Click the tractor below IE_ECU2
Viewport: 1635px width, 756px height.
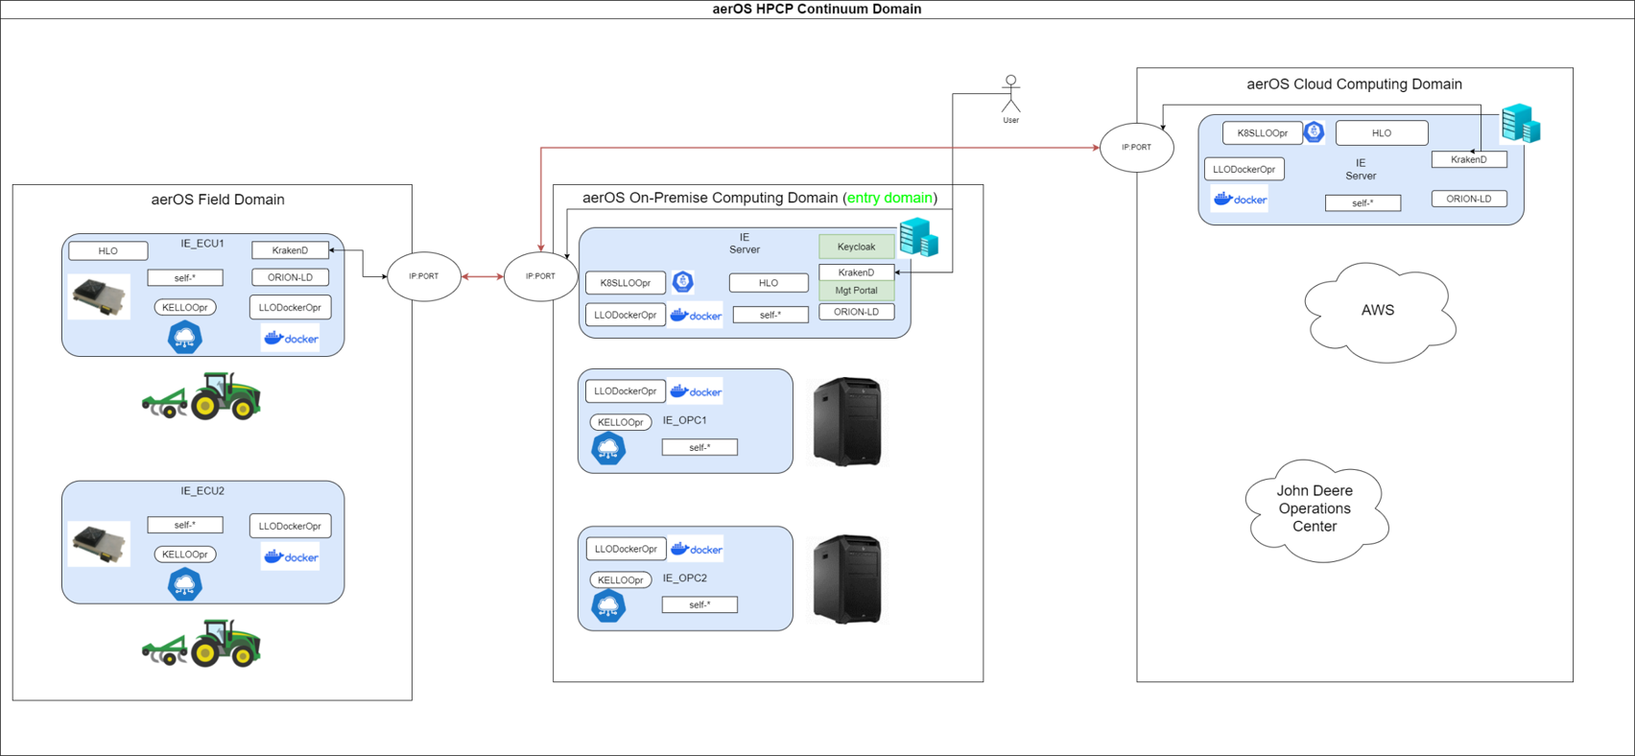coord(202,643)
